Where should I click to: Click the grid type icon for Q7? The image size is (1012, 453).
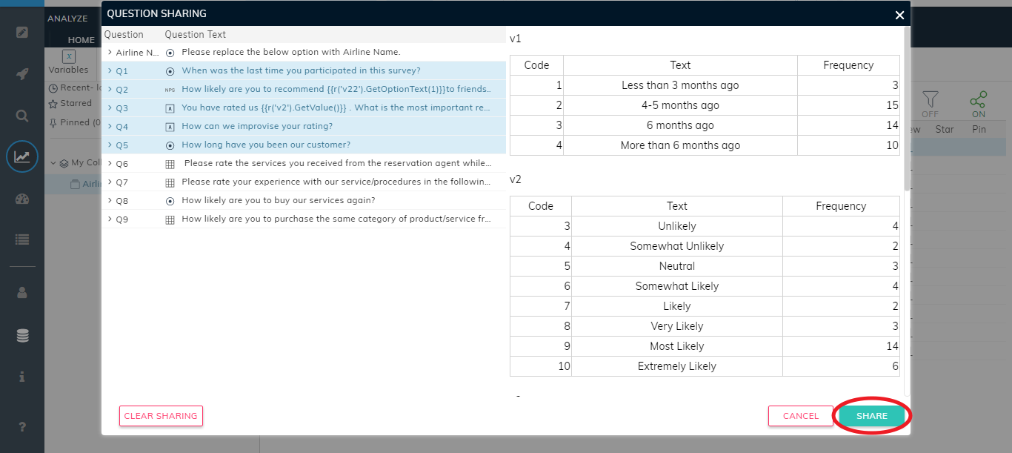(x=170, y=182)
